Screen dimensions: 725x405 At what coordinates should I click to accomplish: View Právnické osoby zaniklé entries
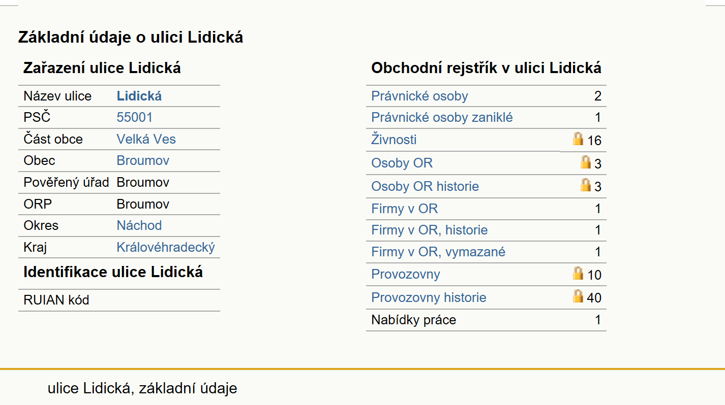point(442,118)
